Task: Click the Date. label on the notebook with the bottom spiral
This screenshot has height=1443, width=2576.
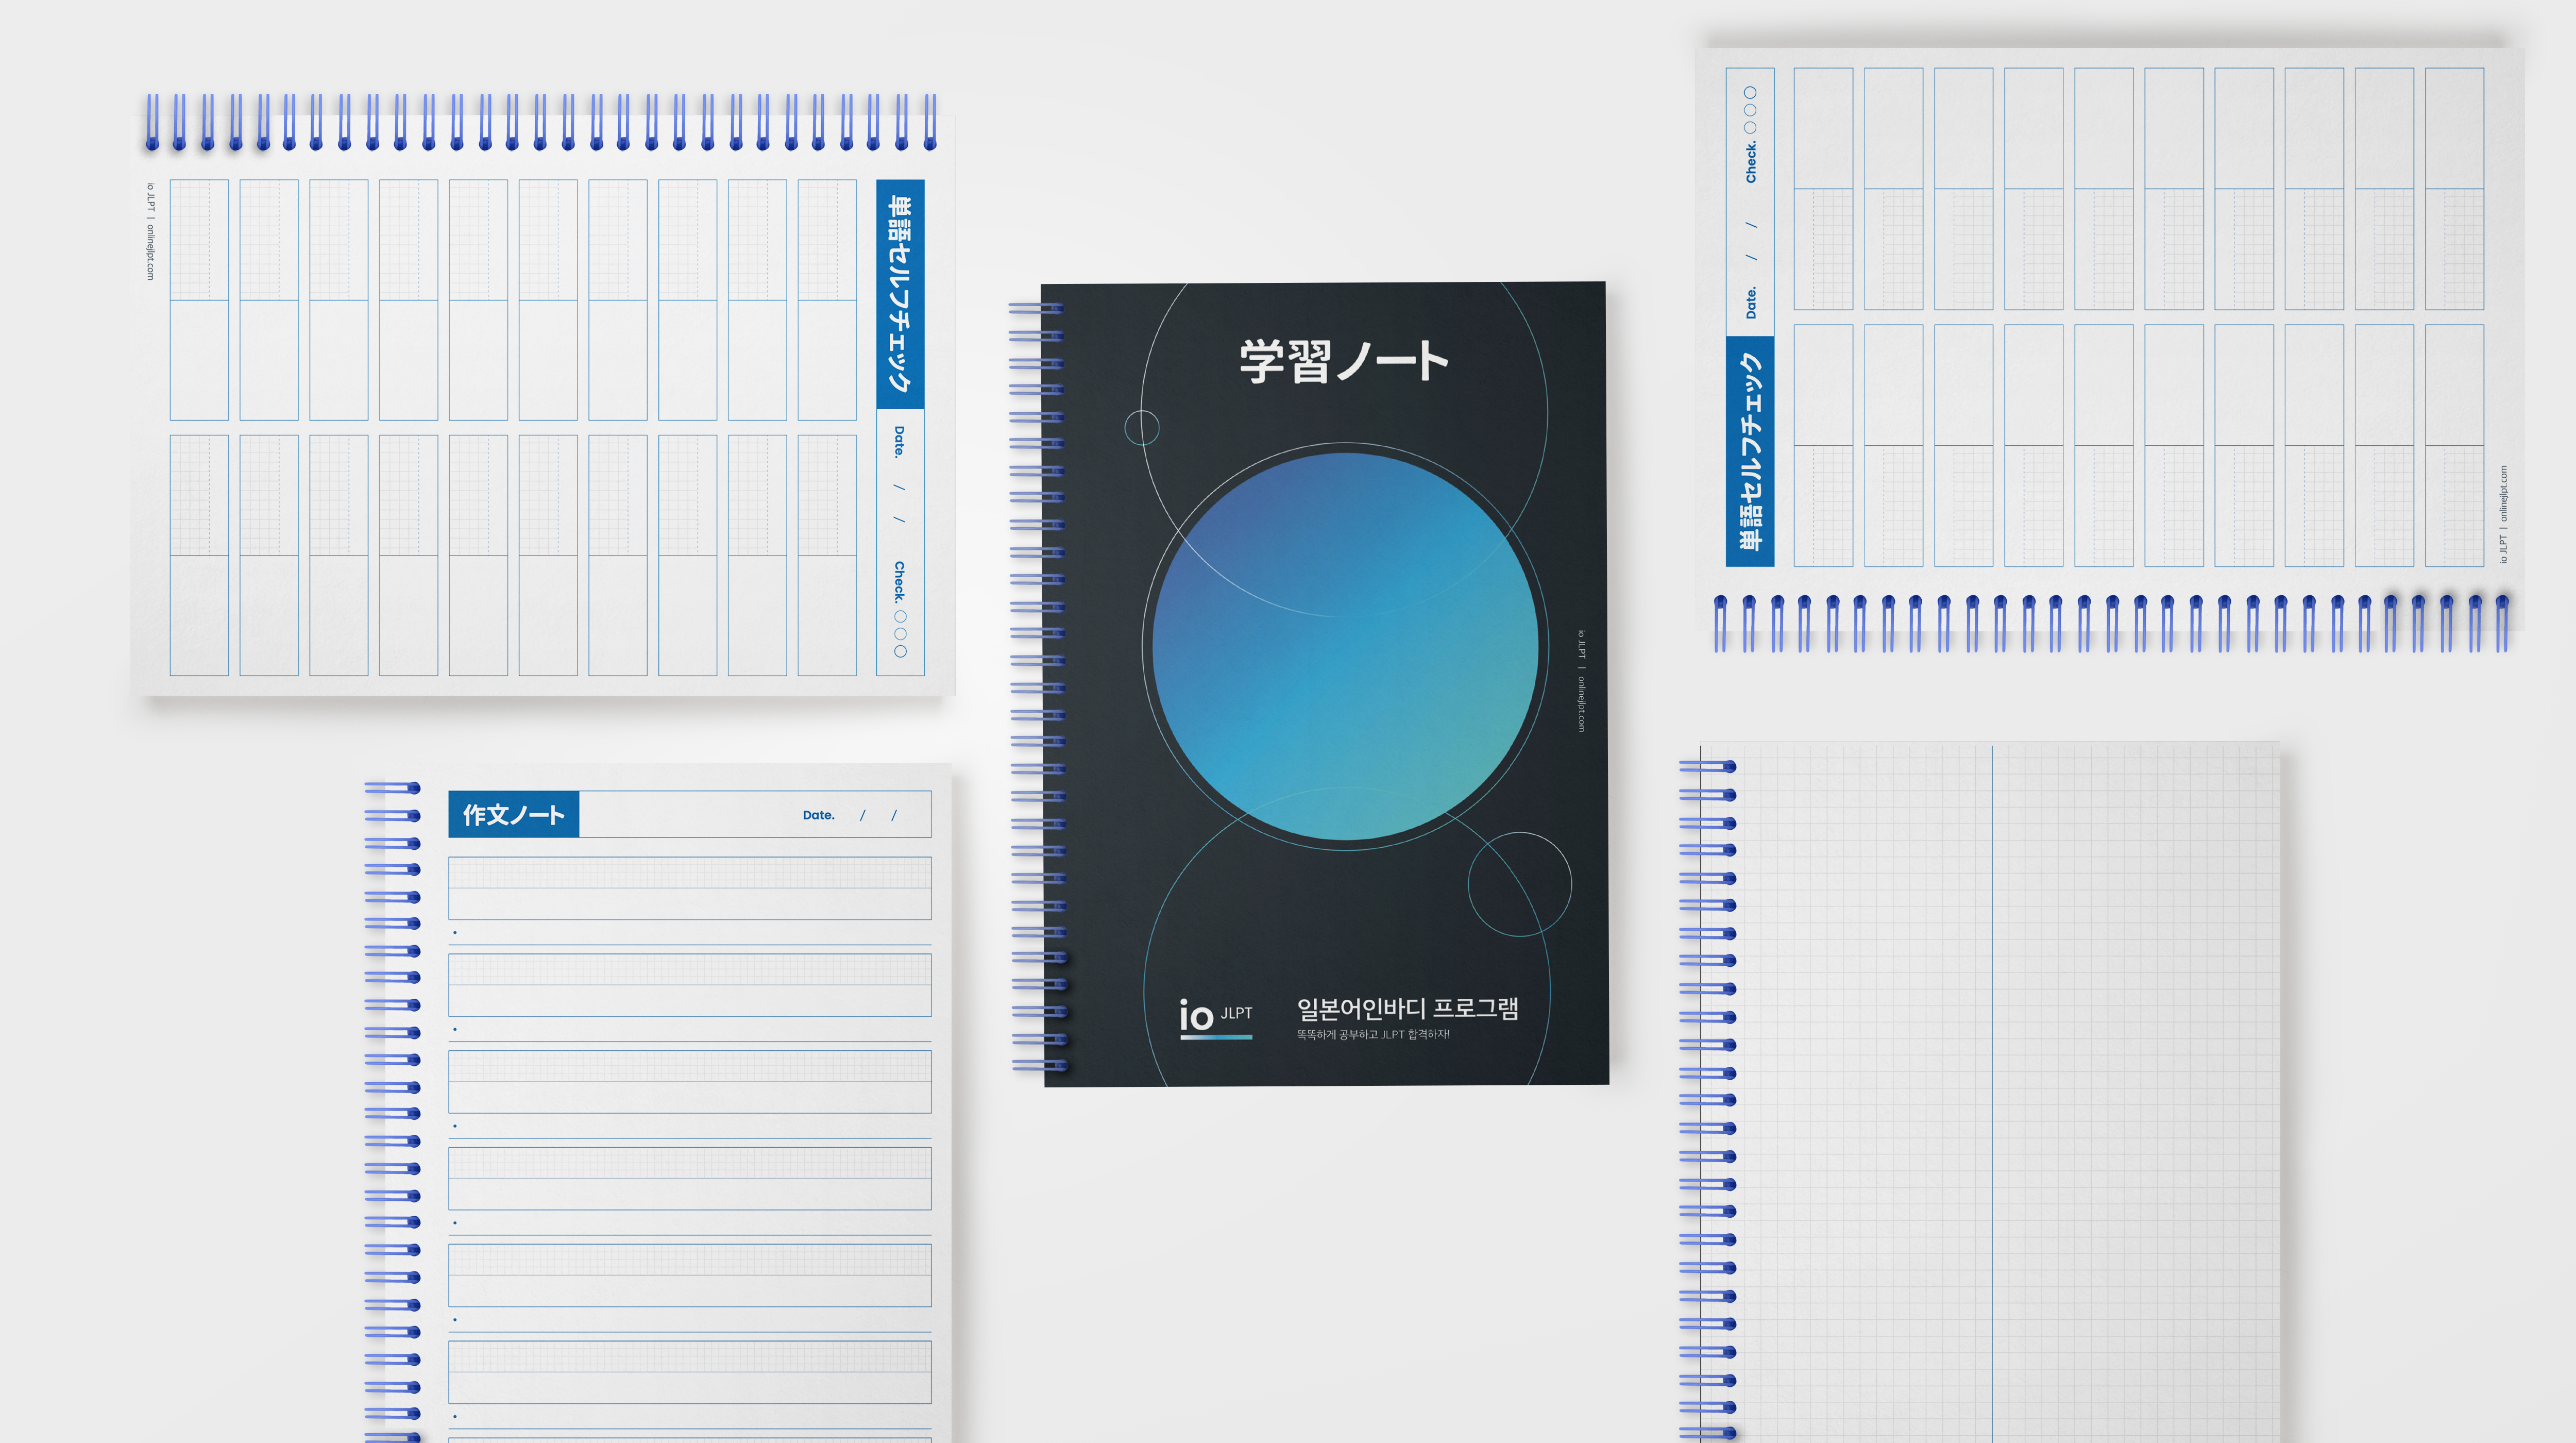Action: tap(1750, 303)
